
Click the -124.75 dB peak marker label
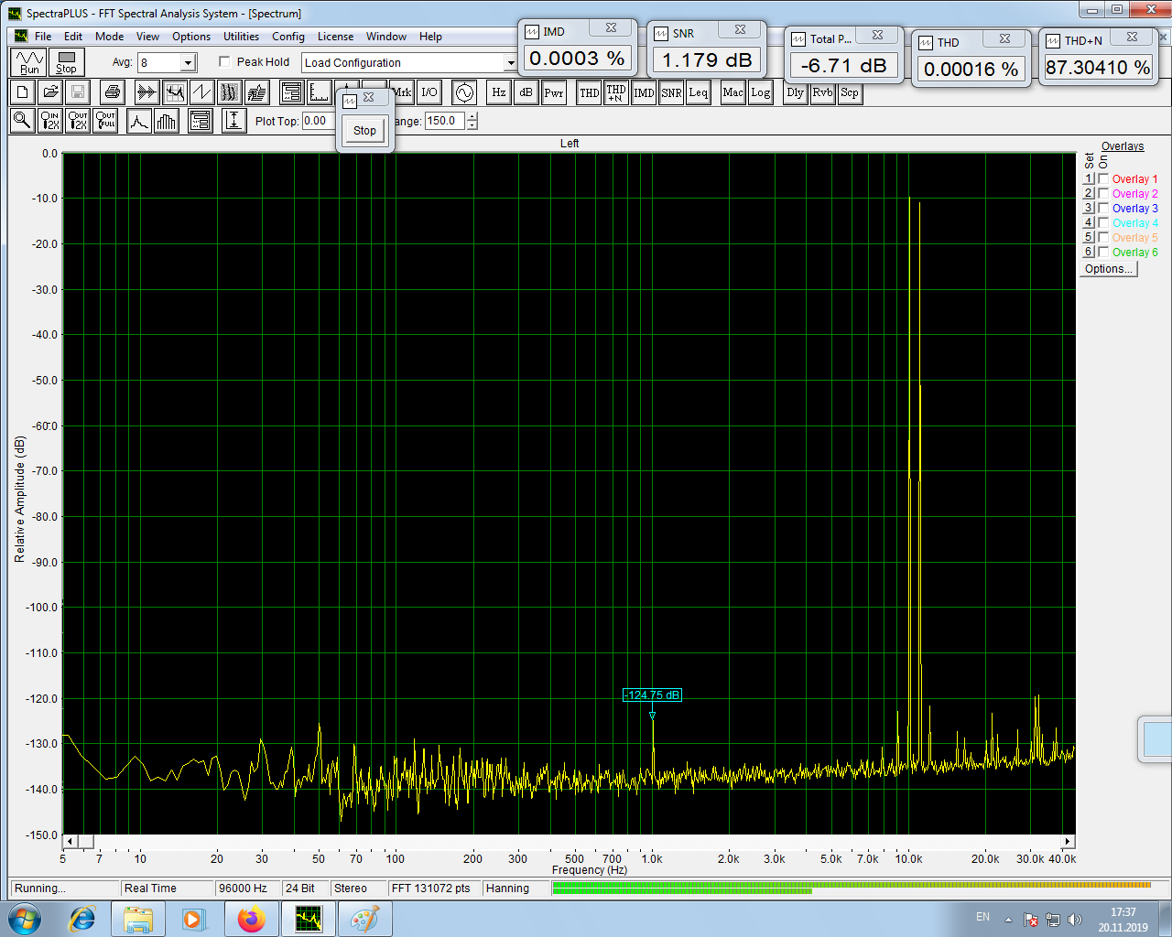(x=652, y=695)
